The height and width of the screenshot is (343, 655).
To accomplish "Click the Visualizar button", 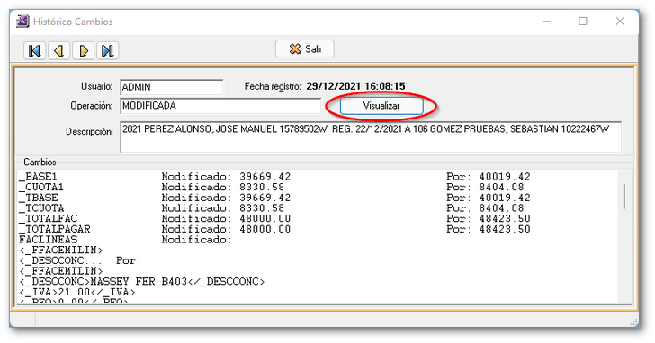I will pyautogui.click(x=381, y=106).
